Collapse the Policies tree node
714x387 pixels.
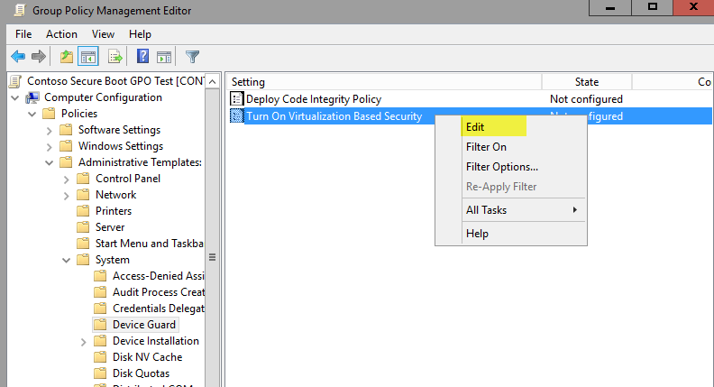[32, 114]
